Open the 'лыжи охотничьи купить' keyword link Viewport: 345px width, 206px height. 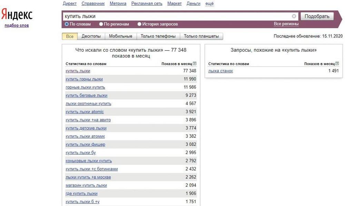tap(88, 103)
